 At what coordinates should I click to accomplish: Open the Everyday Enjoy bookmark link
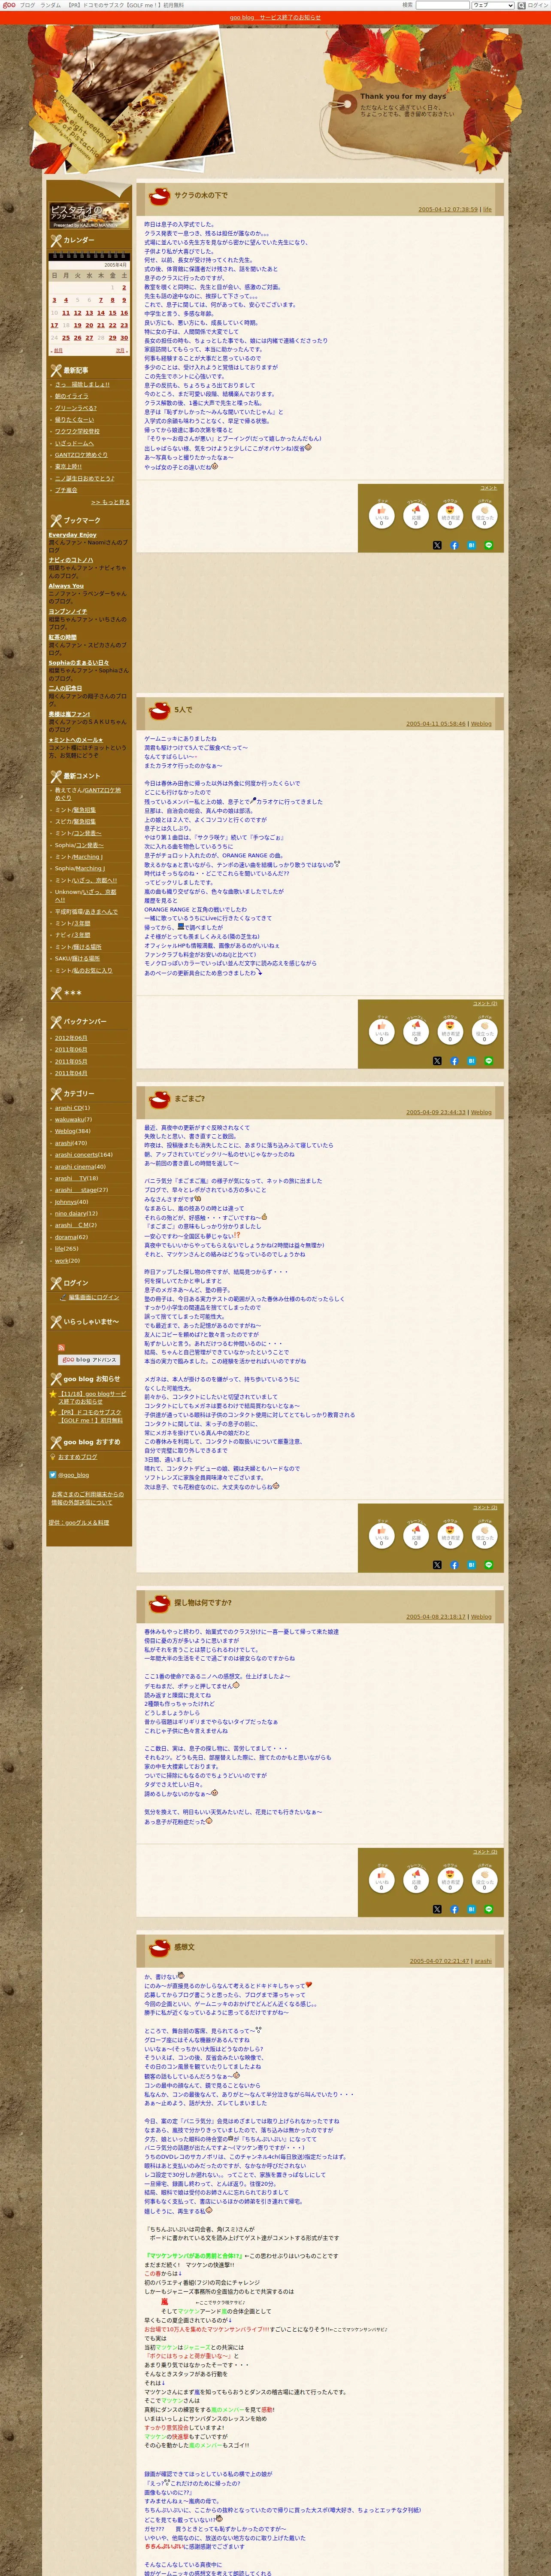pos(73,534)
